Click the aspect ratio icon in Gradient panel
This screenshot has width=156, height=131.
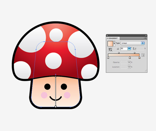(x=135, y=49)
